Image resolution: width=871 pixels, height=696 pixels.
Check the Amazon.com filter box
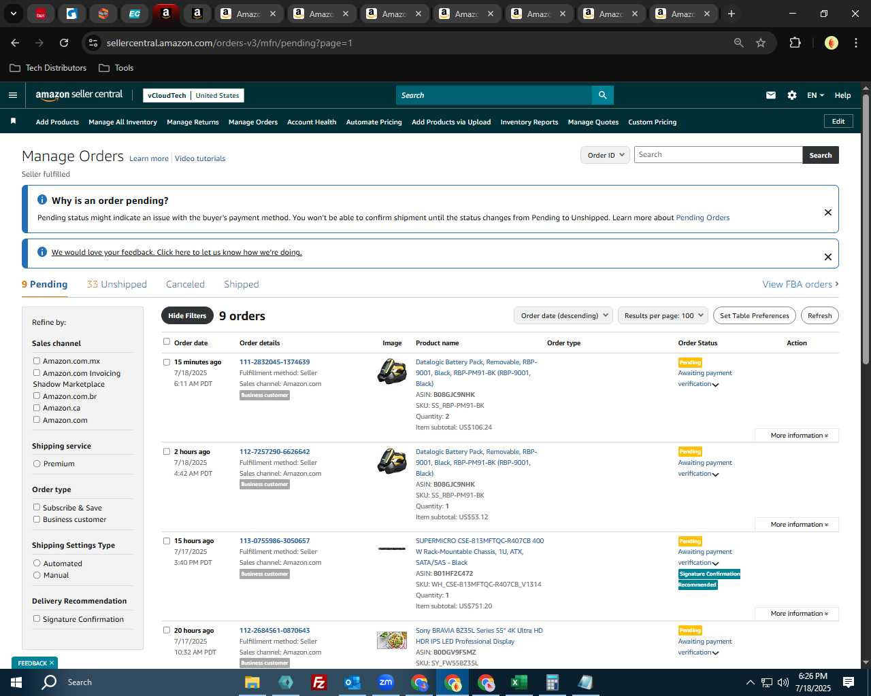click(x=37, y=419)
